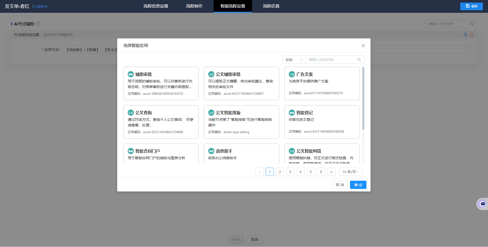This screenshot has height=247, width=488.
Task: Click the node name search icon
Action: pos(472,24)
